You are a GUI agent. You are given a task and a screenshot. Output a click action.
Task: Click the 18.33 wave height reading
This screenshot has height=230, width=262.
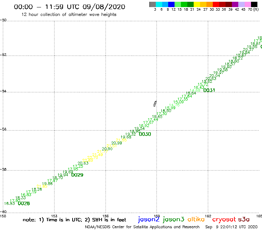pos(21,198)
